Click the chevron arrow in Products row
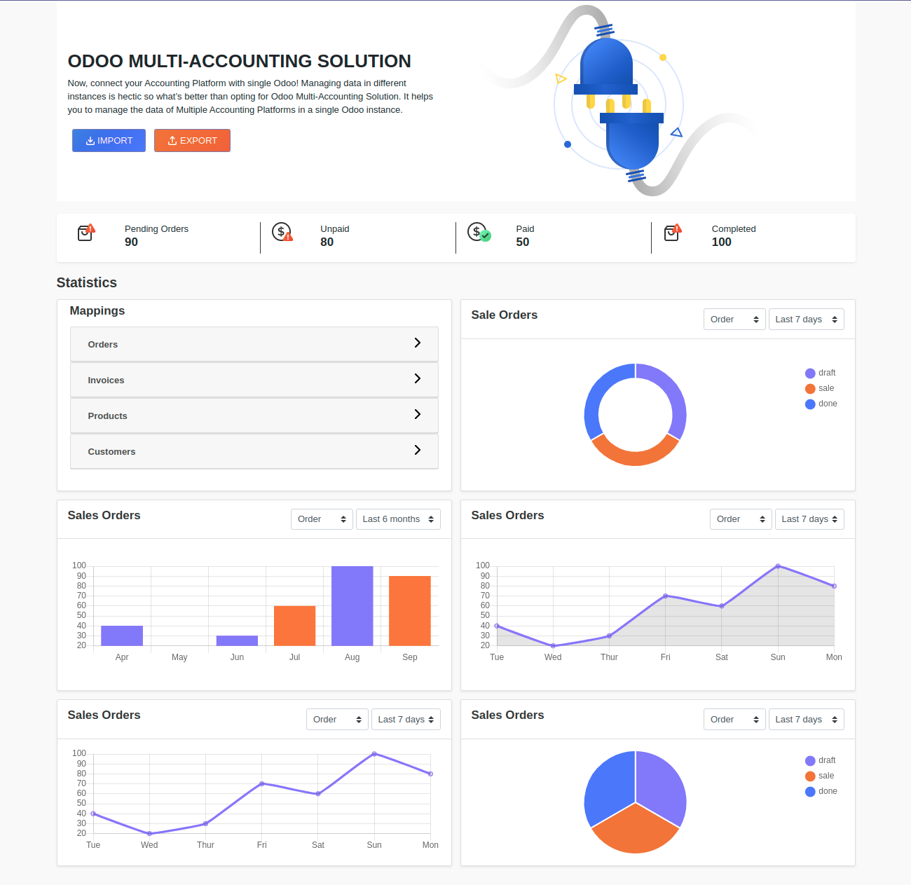The height and width of the screenshot is (885, 911). pyautogui.click(x=417, y=414)
